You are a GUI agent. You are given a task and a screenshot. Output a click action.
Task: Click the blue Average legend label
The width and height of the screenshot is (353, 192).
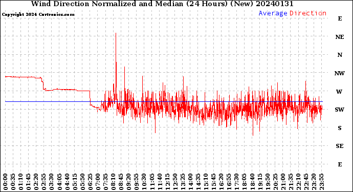pos(273,13)
